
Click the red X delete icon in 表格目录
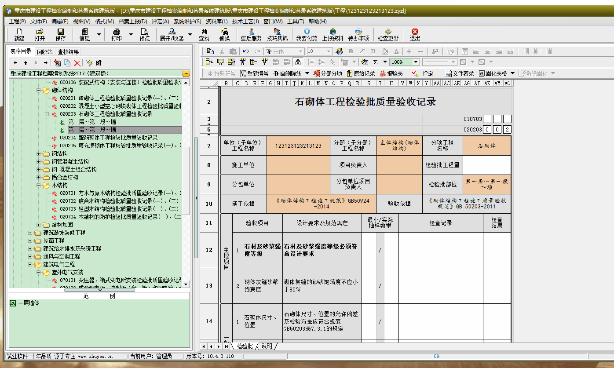coord(77,63)
